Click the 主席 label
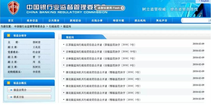Image resolution: width=211 pixels, height=112 pixels. click(13, 42)
